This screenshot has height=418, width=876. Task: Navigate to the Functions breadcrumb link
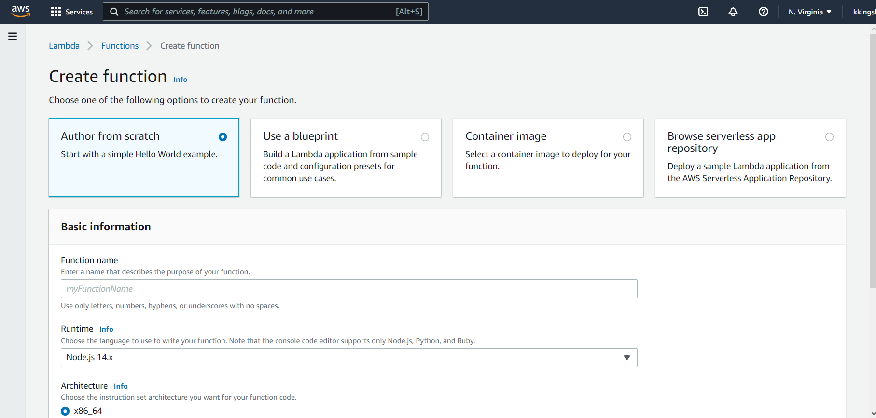pyautogui.click(x=120, y=46)
